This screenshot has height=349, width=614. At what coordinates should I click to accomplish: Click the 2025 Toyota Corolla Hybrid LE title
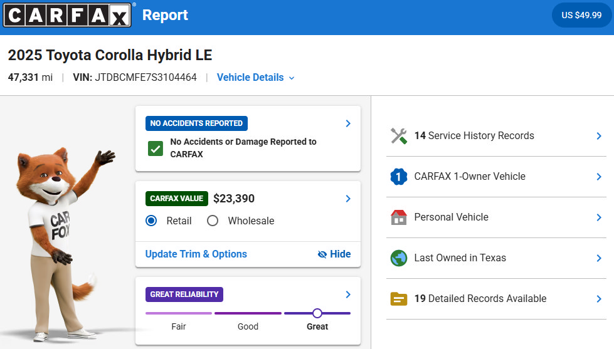110,55
